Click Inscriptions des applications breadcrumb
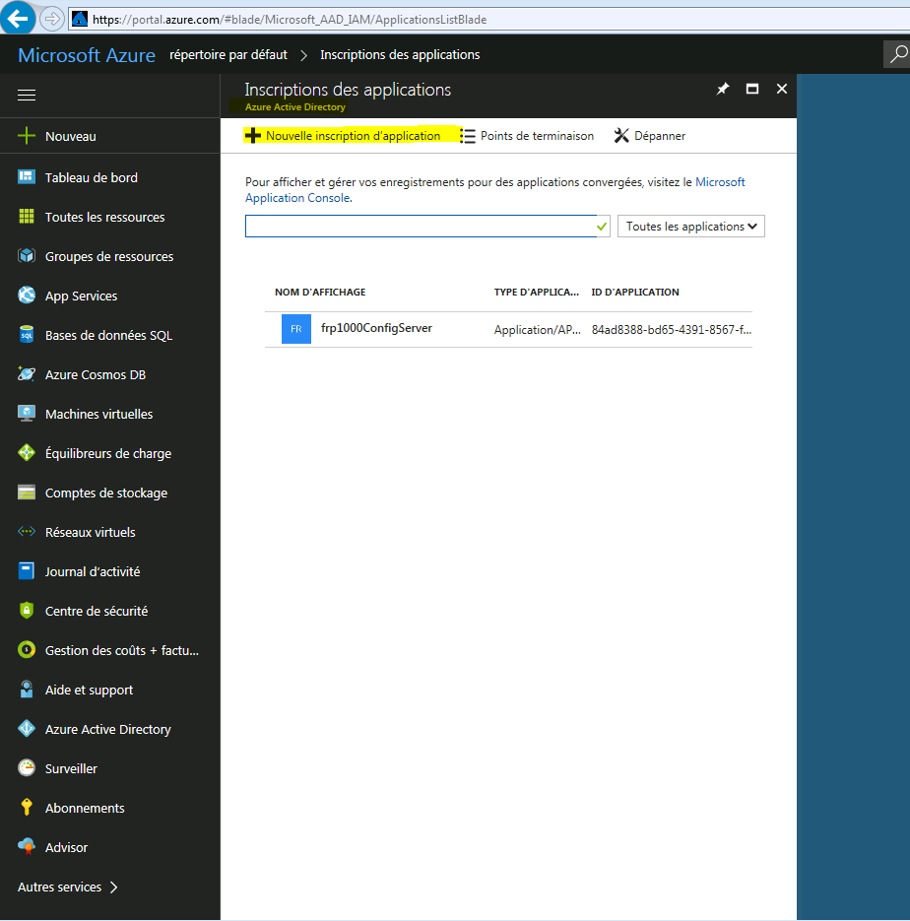 pyautogui.click(x=400, y=54)
